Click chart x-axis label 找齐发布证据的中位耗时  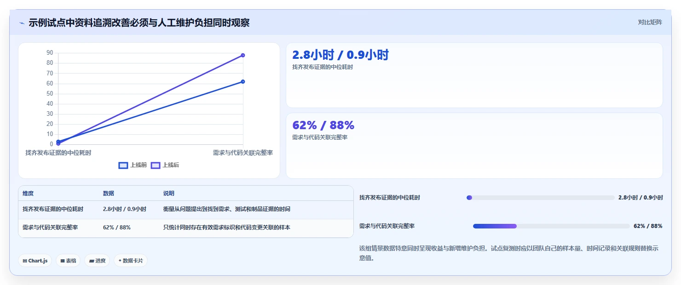pos(58,153)
